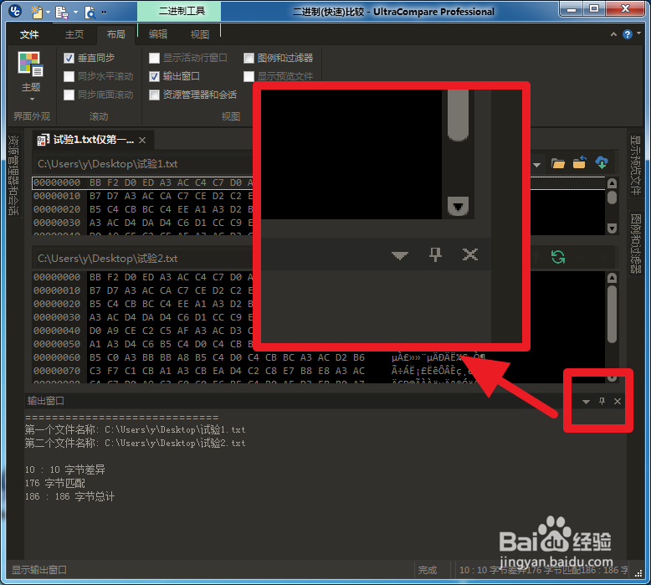Click the 第一个文件名称 output line
Image resolution: width=651 pixels, height=585 pixels.
click(135, 429)
